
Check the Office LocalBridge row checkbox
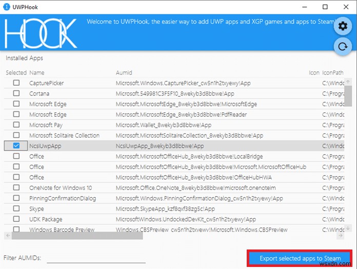(16, 156)
